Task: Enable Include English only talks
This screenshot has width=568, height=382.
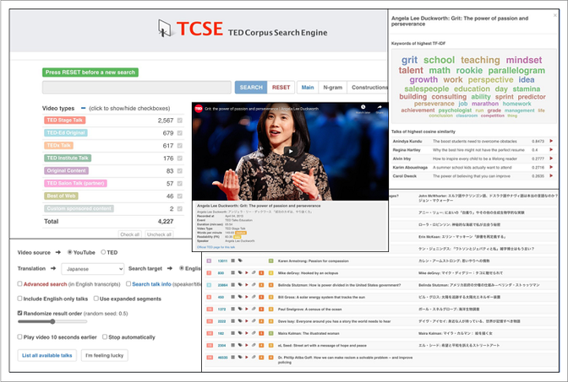Action: click(20, 299)
